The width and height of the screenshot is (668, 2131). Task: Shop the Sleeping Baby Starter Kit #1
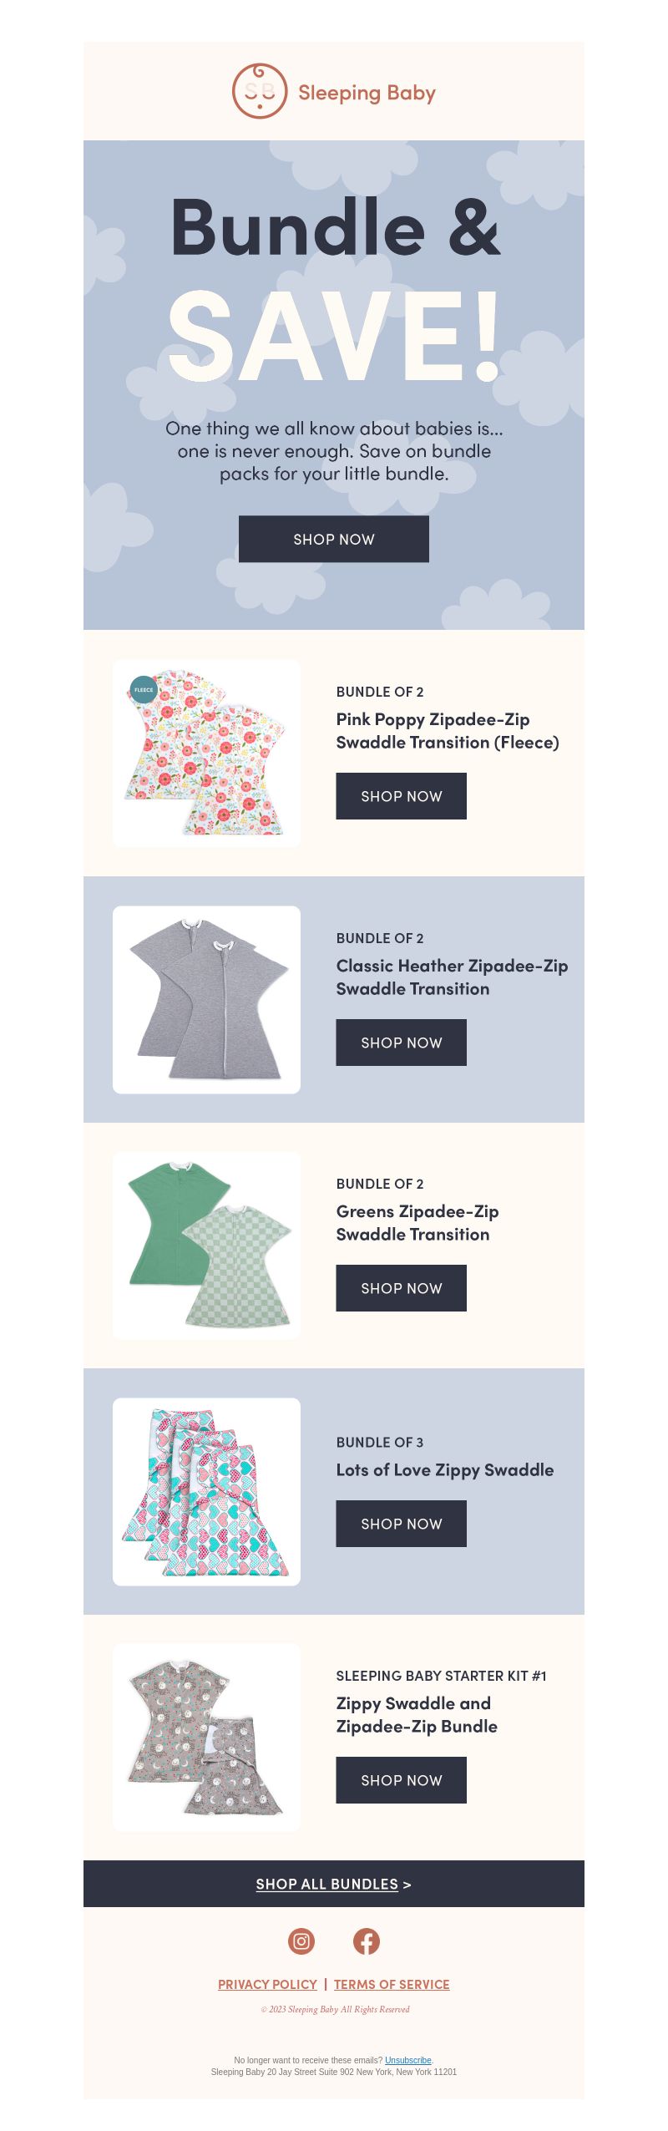pos(402,1780)
